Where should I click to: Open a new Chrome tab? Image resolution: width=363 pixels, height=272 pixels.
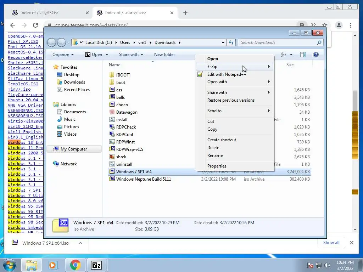tap(185, 13)
